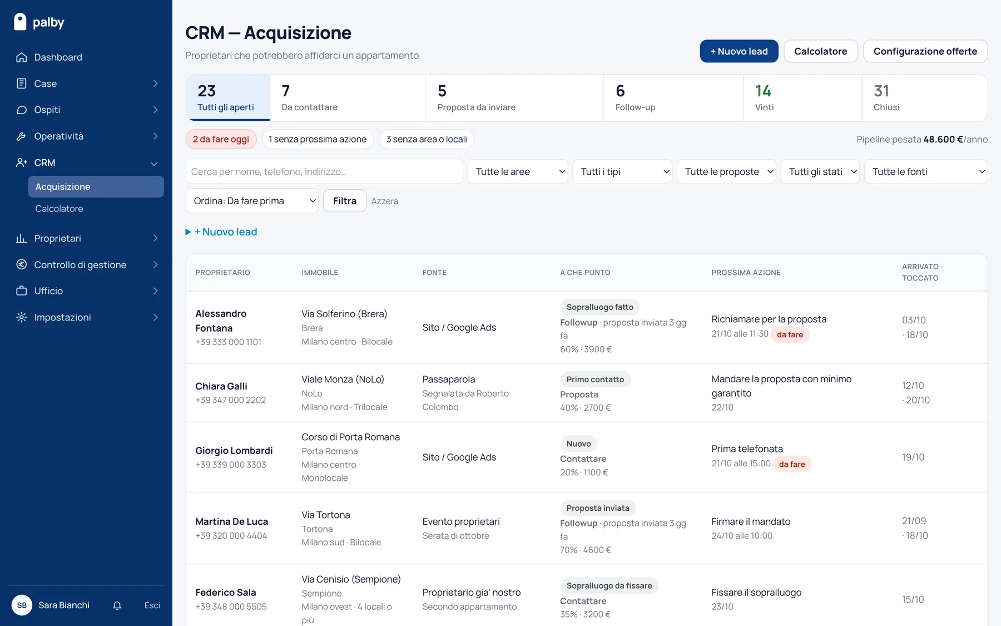Open the Chiusi tab
The width and height of the screenshot is (1001, 626).
[x=924, y=98]
